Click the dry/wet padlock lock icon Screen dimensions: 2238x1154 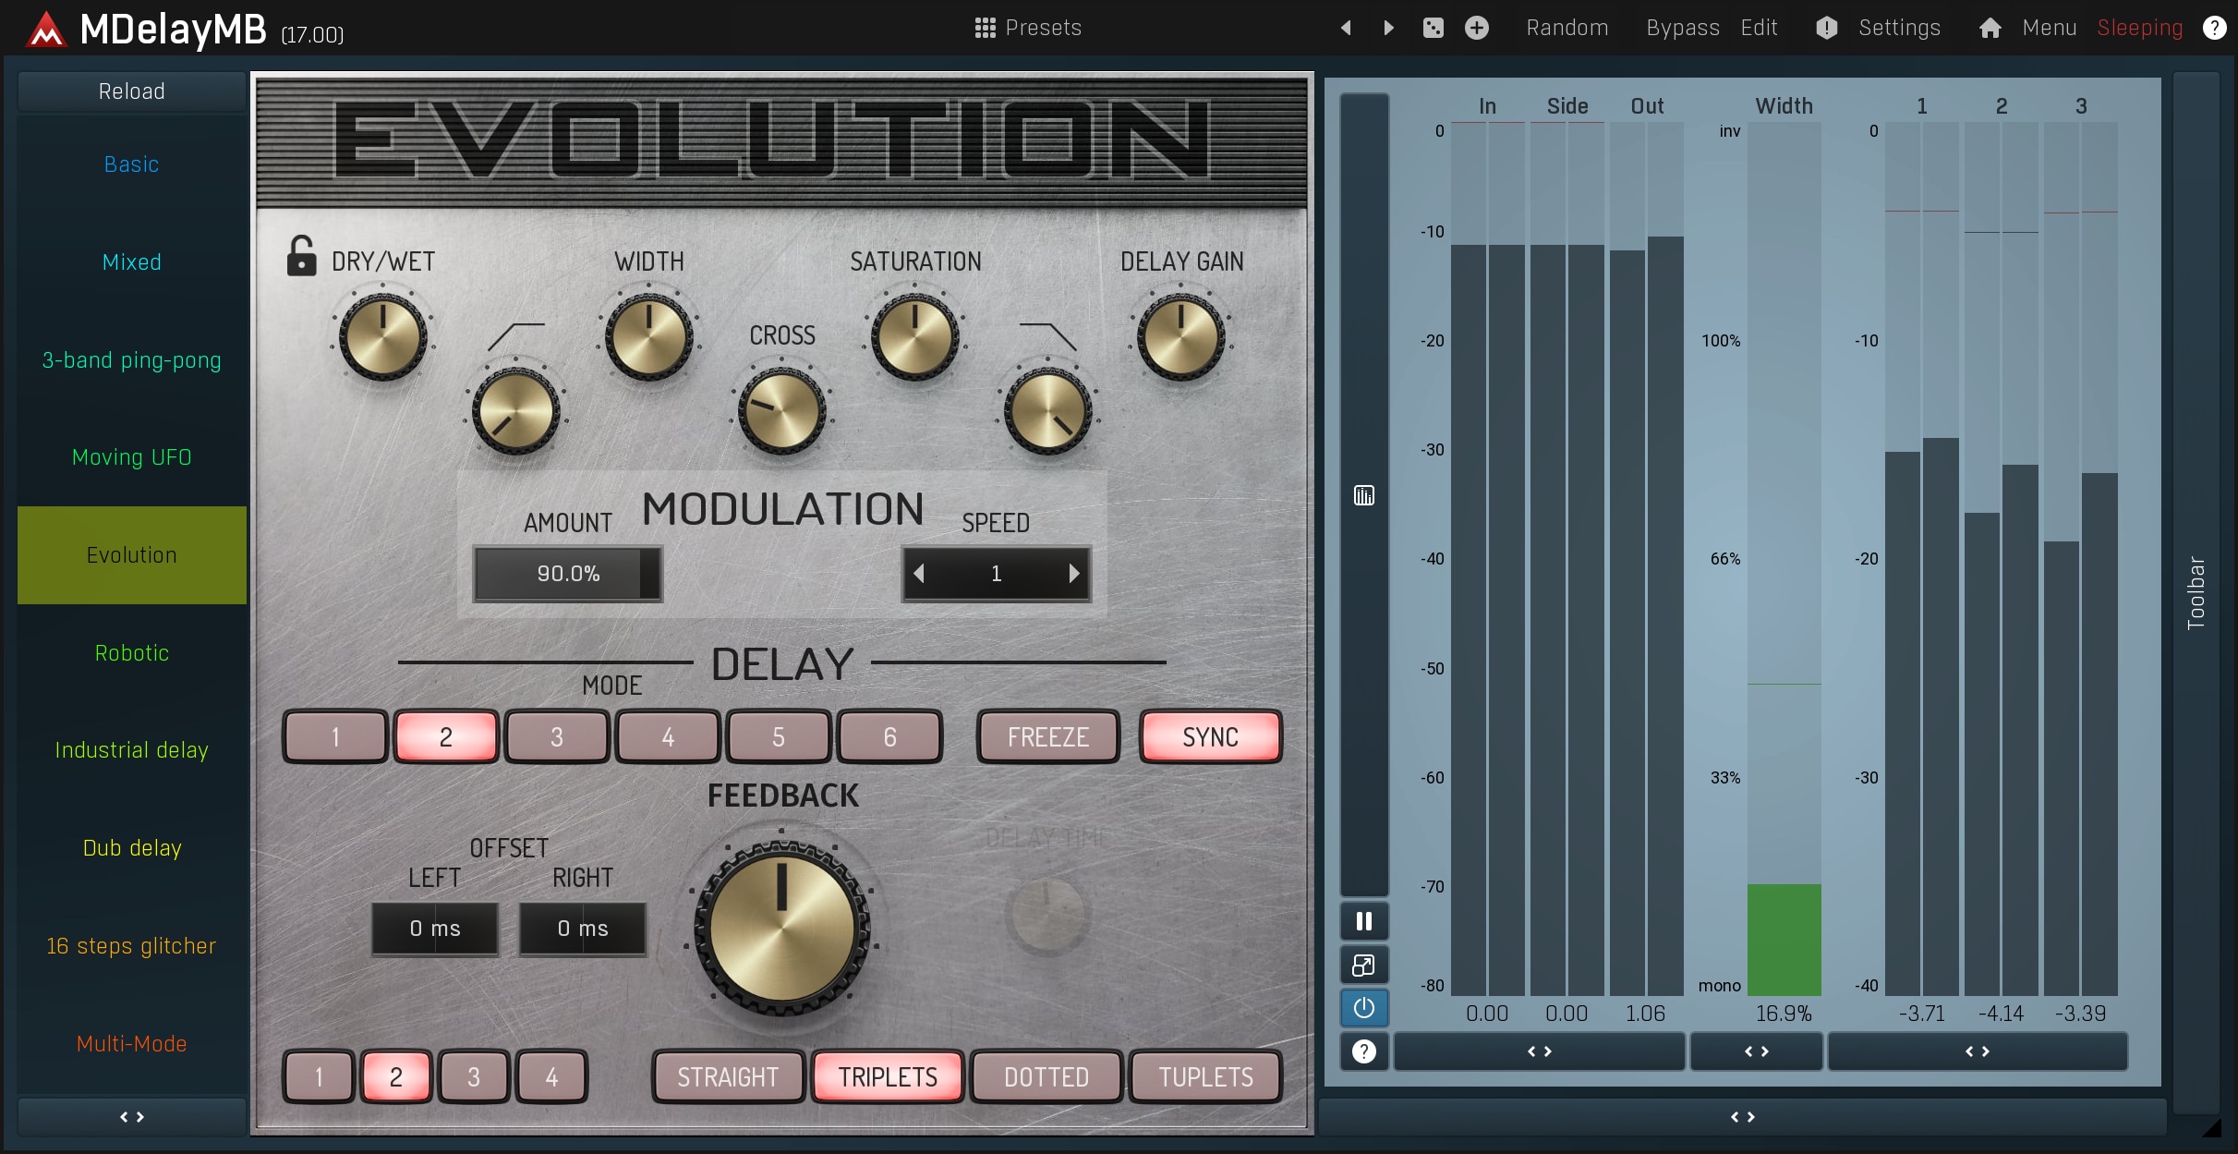pos(301,257)
